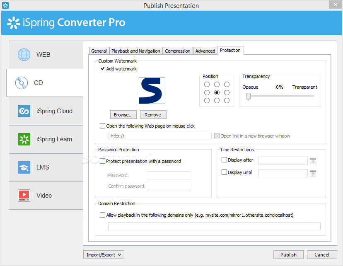The height and width of the screenshot is (266, 343).
Task: Open the Import/Export dropdown
Action: click(x=104, y=255)
